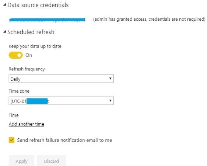Viewport: 207px width, 166px height.
Task: Uncheck Send refresh failure notification checkbox
Action: pos(11,140)
